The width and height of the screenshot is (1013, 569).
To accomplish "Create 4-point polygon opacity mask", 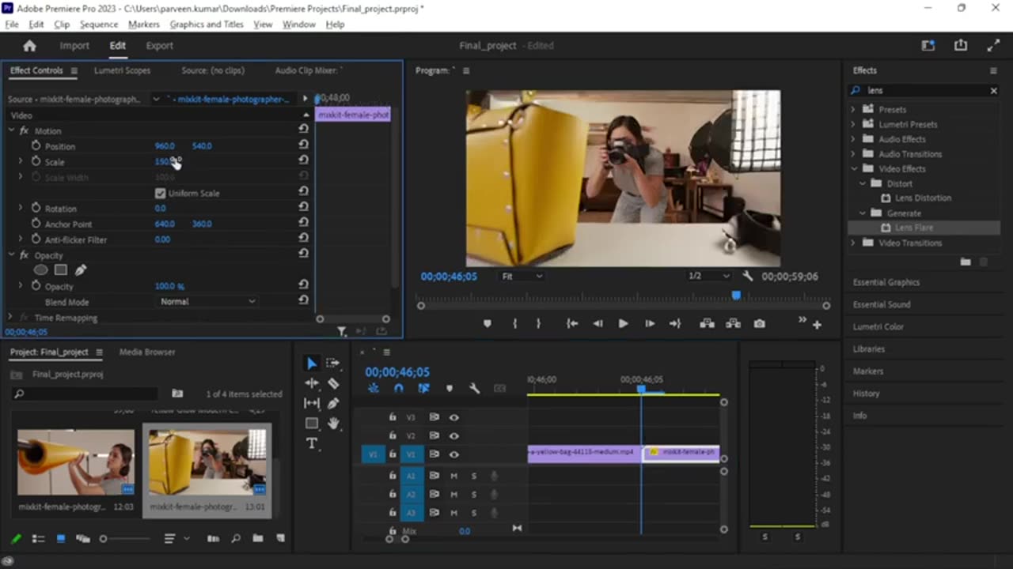I will [x=61, y=270].
